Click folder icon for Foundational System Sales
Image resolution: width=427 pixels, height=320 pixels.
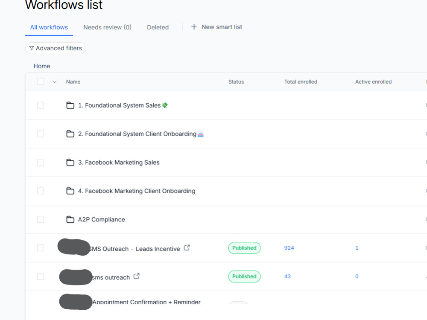[x=70, y=105]
